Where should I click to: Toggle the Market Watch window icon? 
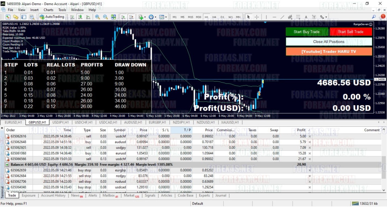tap(24, 17)
